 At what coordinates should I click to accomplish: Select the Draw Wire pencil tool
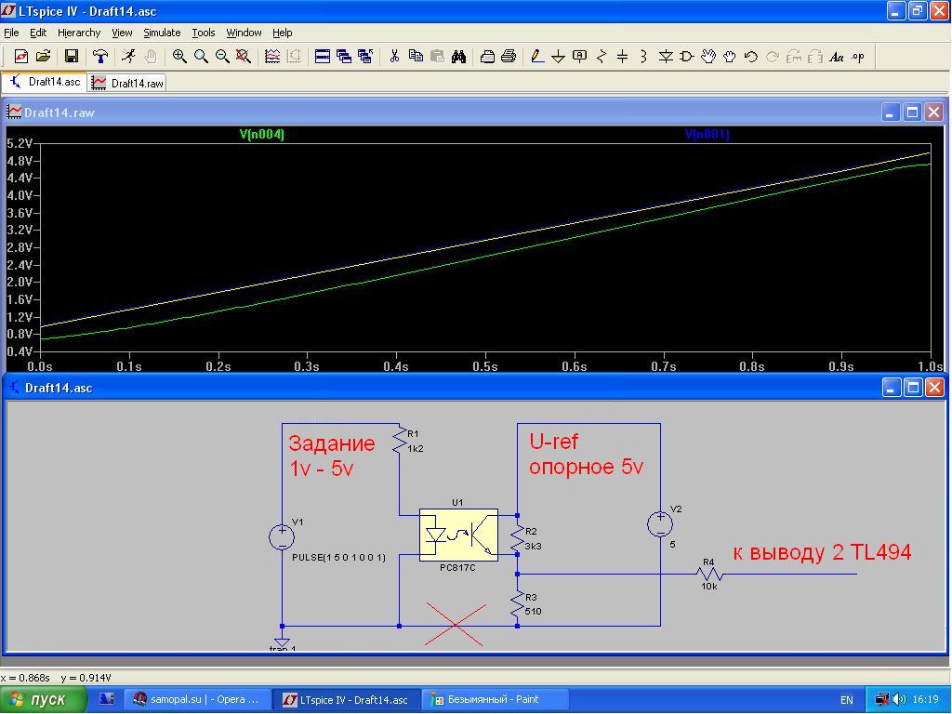(x=537, y=57)
